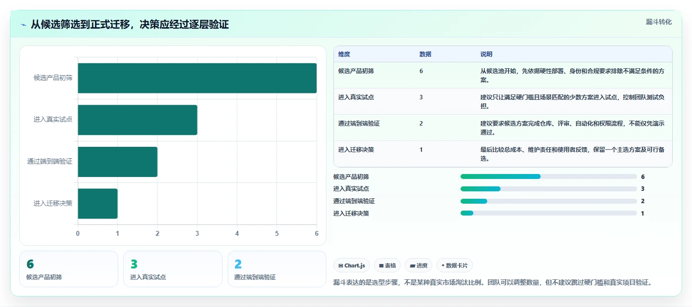692x307 pixels.
Task: Click the 维度 column header
Action: pyautogui.click(x=344, y=54)
